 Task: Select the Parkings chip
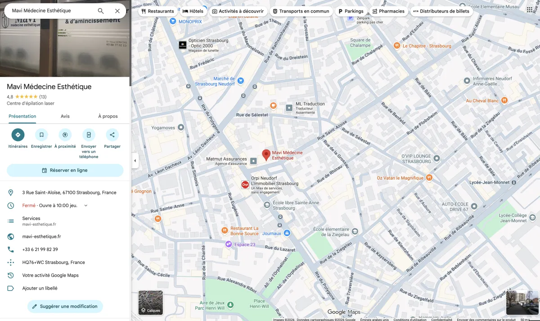tap(351, 11)
